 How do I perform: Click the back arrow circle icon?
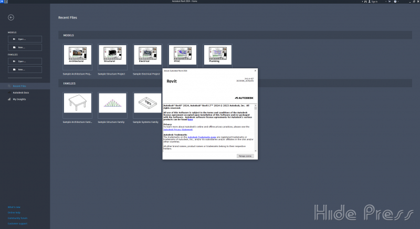[x=11, y=17]
